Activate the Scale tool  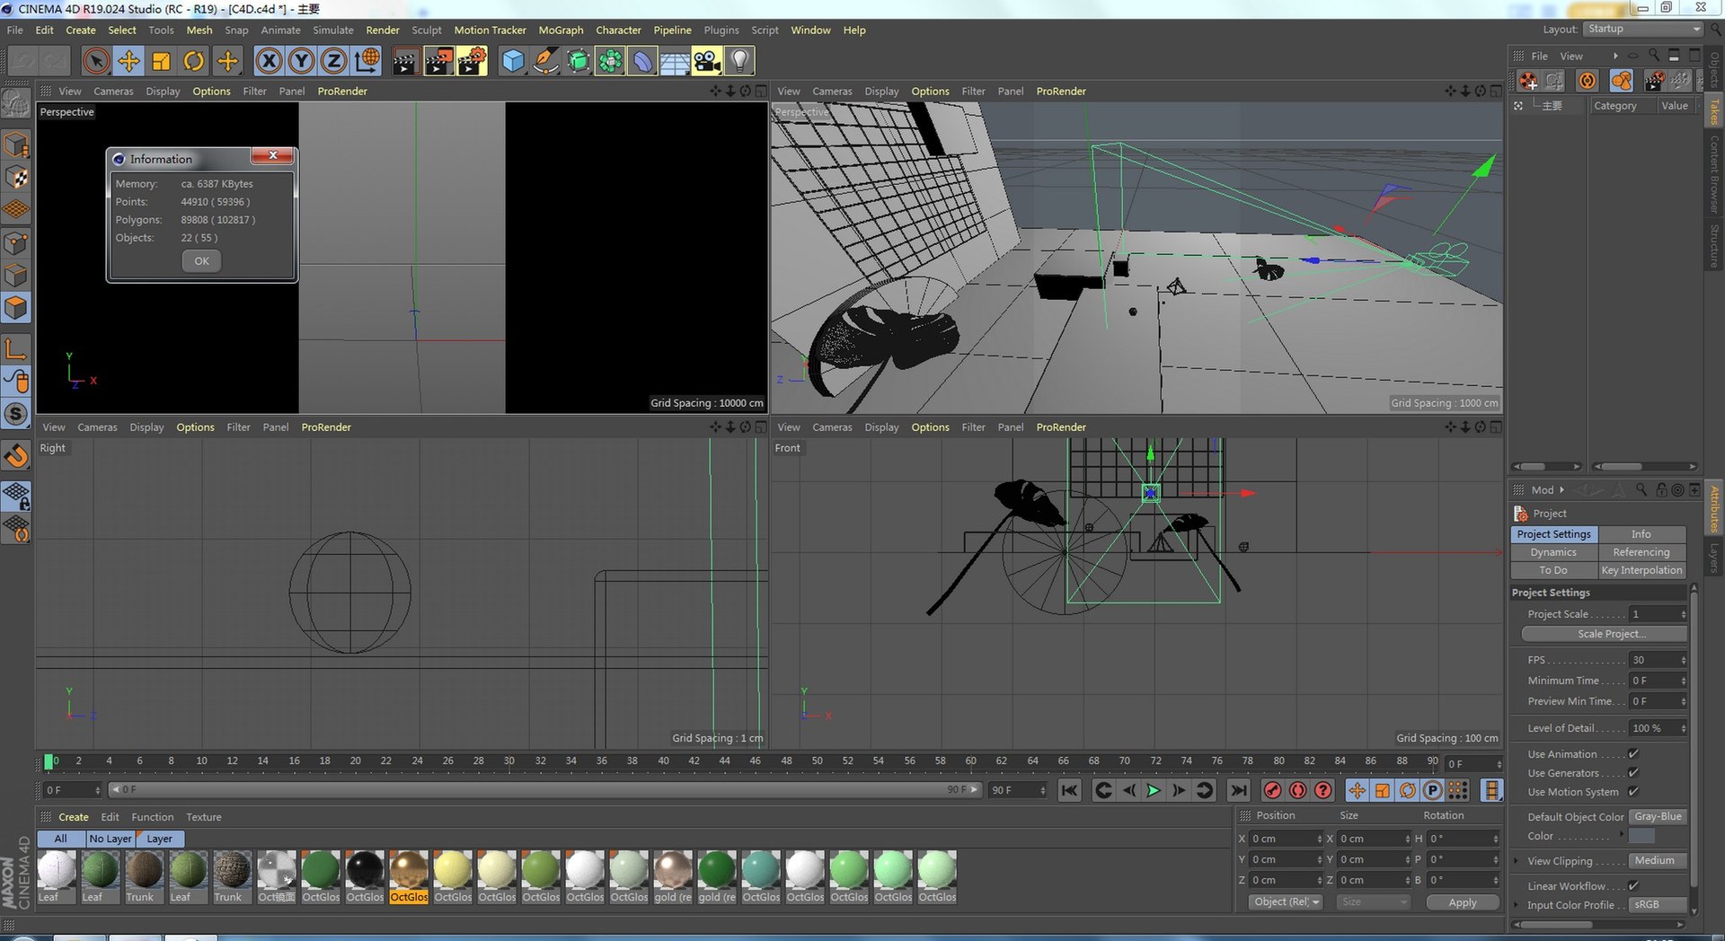[161, 61]
